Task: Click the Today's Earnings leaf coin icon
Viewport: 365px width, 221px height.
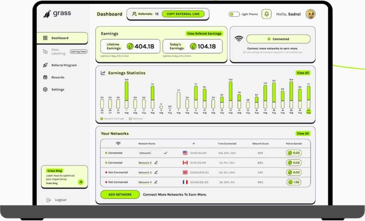Action: [193, 46]
